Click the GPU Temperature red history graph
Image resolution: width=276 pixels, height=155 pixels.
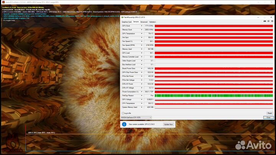(214, 34)
